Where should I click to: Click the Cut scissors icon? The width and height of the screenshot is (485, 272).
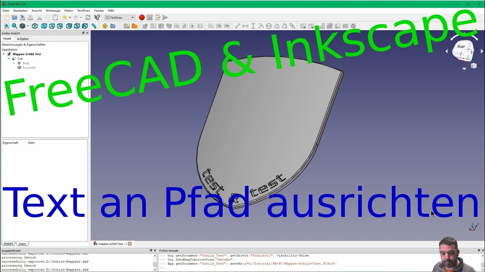(x=39, y=17)
